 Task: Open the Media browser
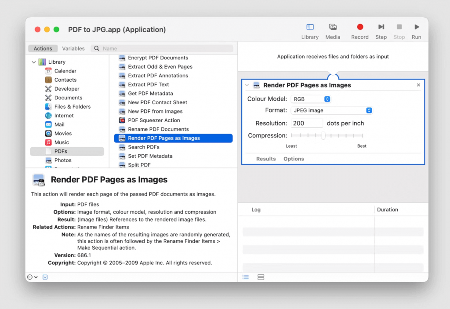[333, 30]
